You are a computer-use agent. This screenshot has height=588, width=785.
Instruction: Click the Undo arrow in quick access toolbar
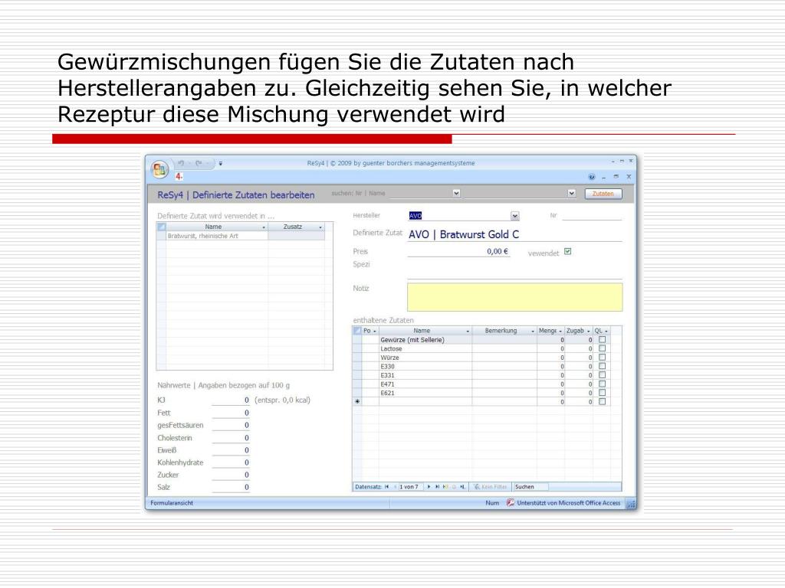(181, 163)
